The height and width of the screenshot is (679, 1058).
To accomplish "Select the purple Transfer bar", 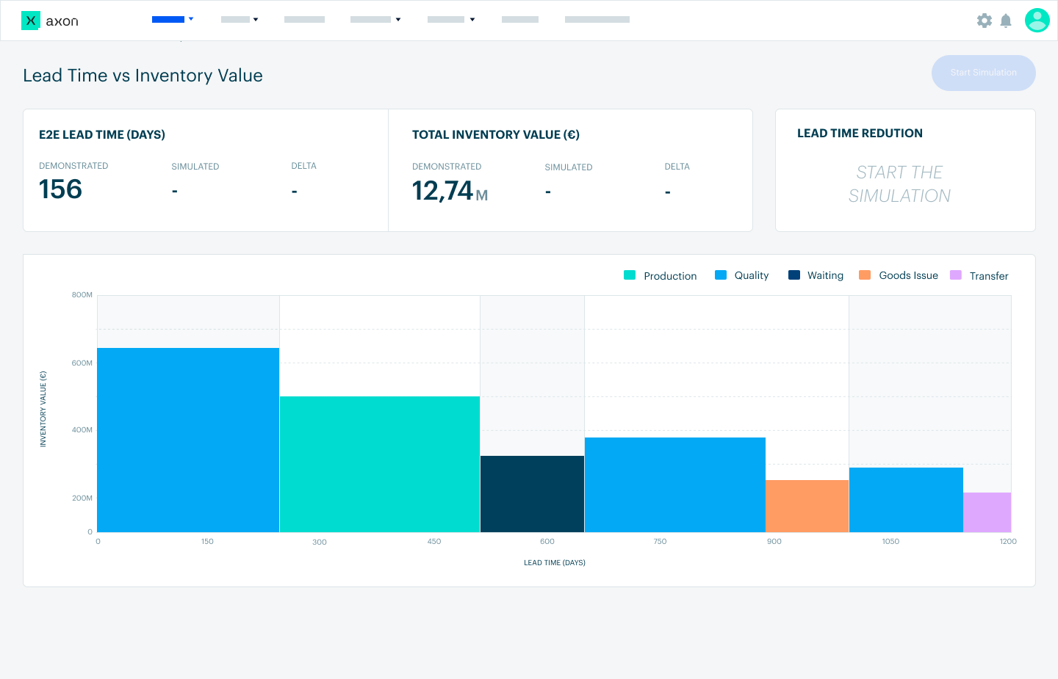I will 987,512.
